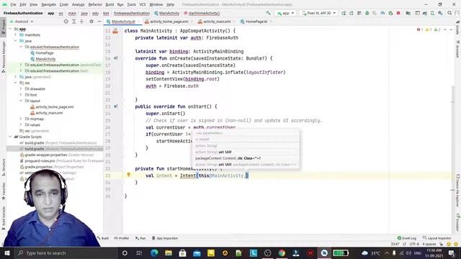Image resolution: width=461 pixels, height=259 pixels.
Task: Open the Run tool window
Action: [140, 238]
